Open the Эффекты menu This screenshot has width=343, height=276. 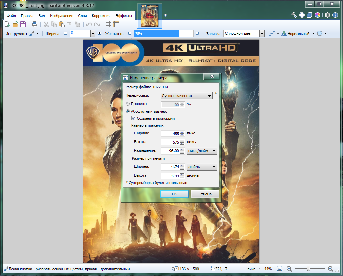(x=124, y=16)
